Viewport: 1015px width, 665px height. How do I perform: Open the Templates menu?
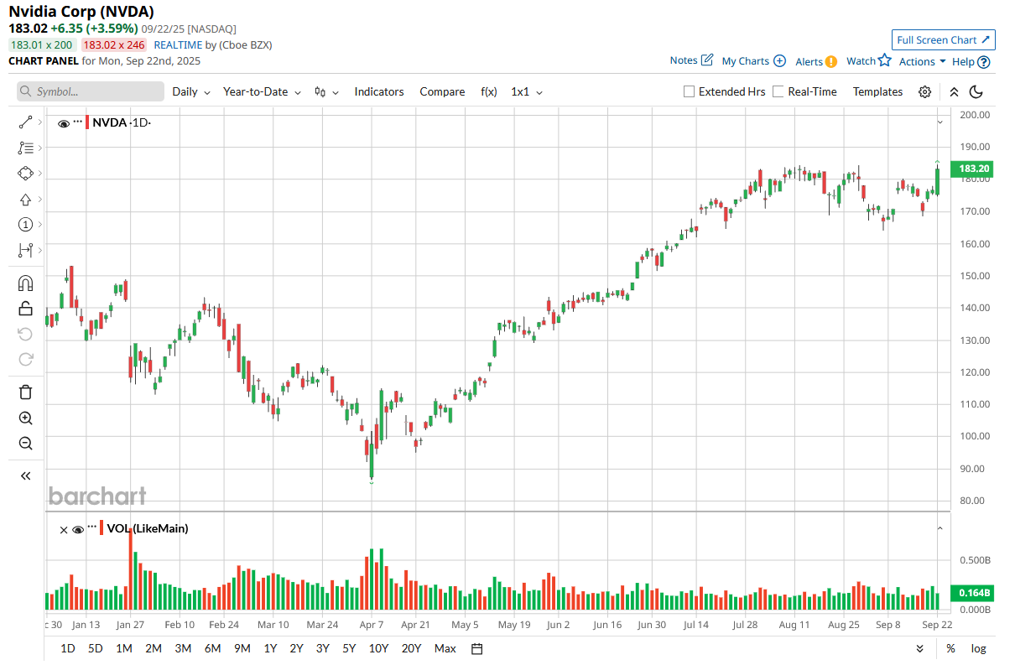coord(877,91)
